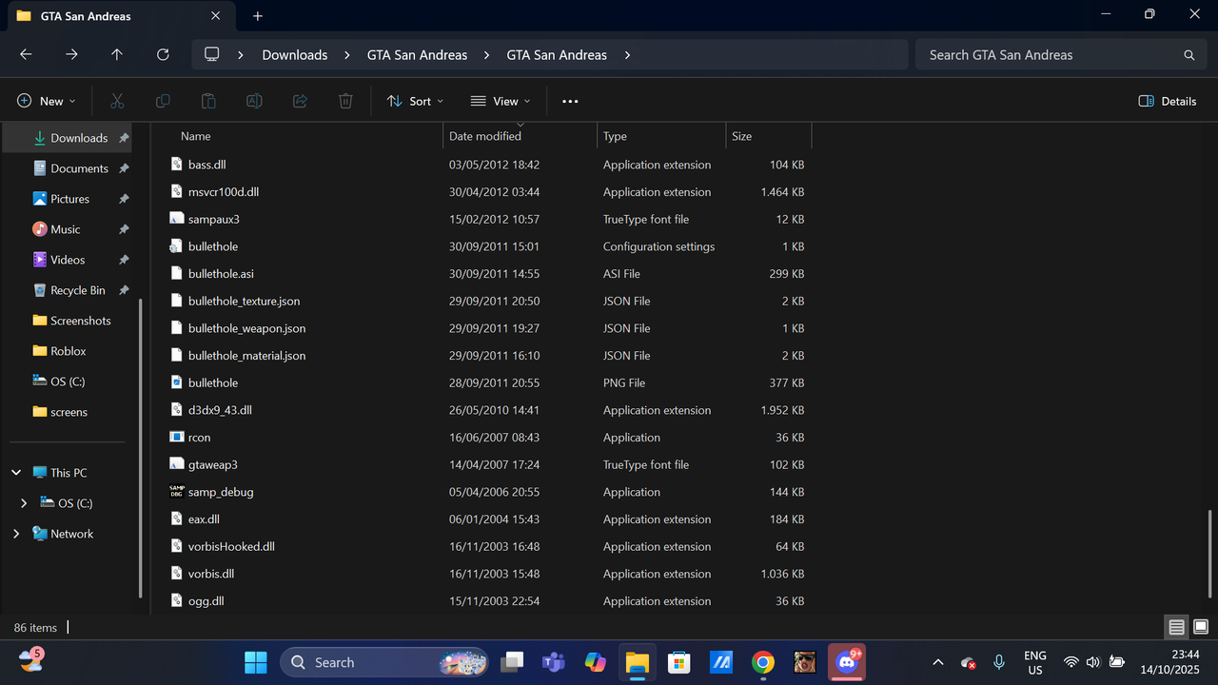Unpin Documents from Quick access
1218x685 pixels.
[124, 168]
